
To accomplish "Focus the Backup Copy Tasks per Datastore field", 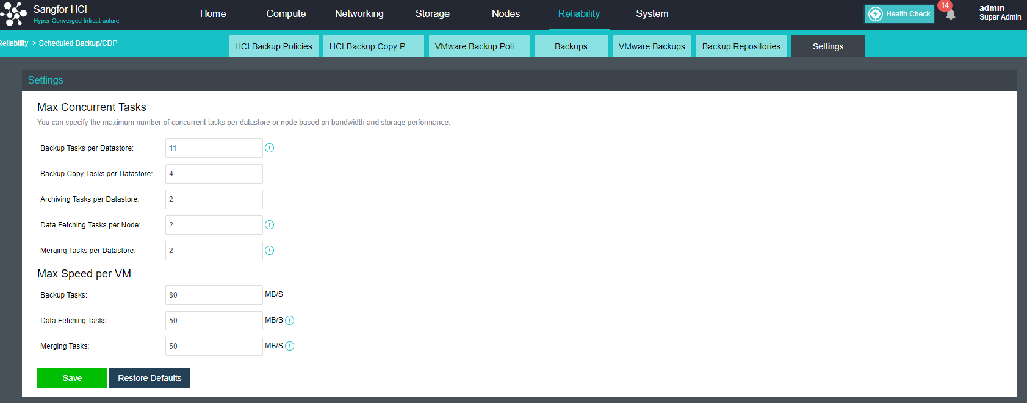I will [214, 174].
